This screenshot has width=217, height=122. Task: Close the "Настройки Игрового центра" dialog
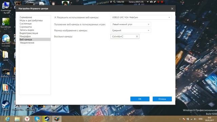coord(172,9)
